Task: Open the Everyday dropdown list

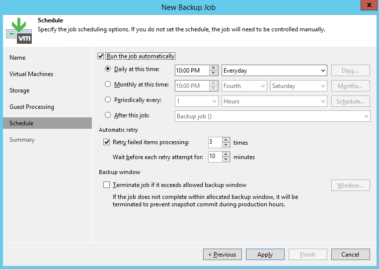Action: coord(274,71)
